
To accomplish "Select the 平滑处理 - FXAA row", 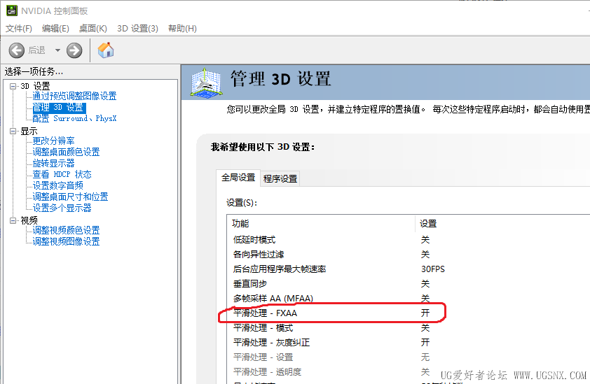I will 409,313.
